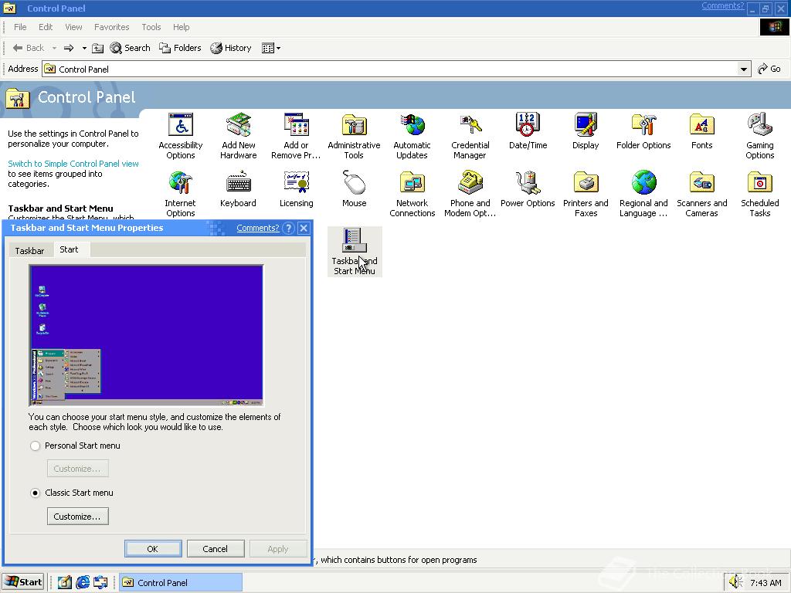Screen dimensions: 791x593
Task: Click the volume speaker tray icon
Action: (x=736, y=582)
